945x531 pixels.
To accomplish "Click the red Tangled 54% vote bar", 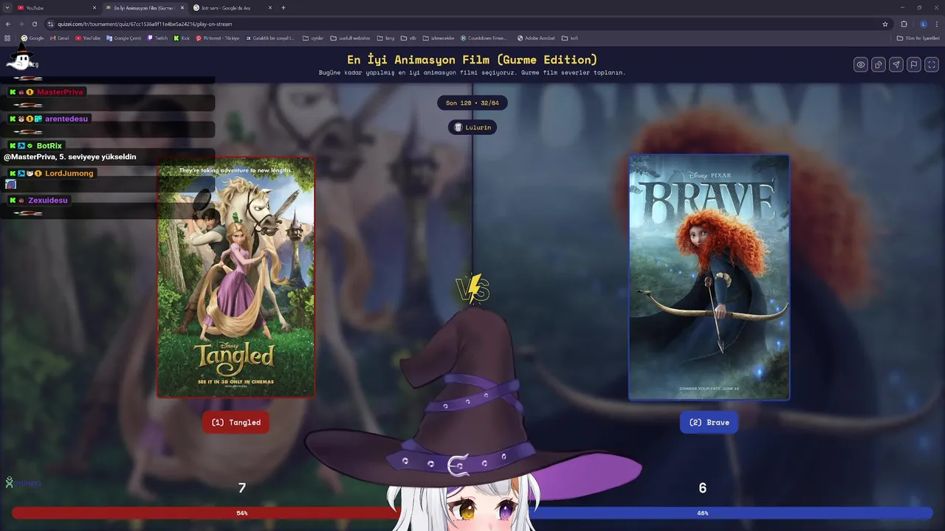I will point(207,513).
